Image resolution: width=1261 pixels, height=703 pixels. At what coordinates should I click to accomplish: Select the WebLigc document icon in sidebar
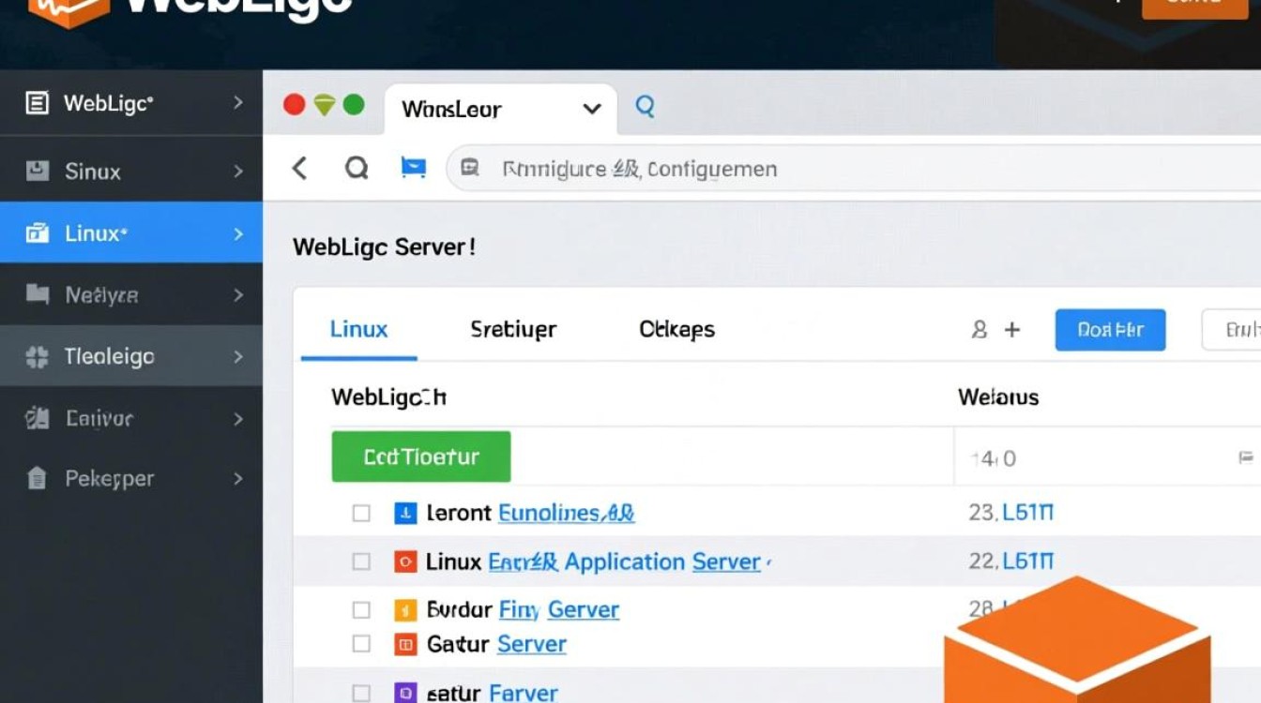click(37, 103)
